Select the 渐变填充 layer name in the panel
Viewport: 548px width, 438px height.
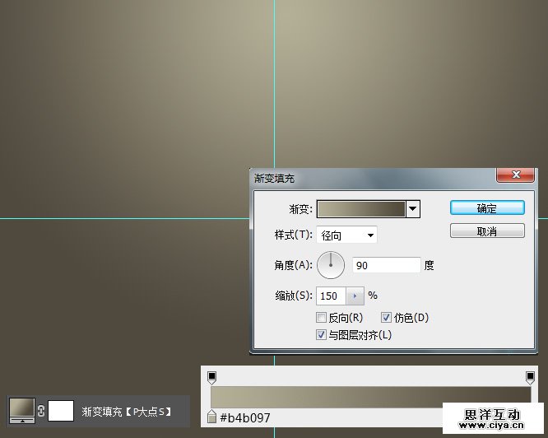[127, 411]
